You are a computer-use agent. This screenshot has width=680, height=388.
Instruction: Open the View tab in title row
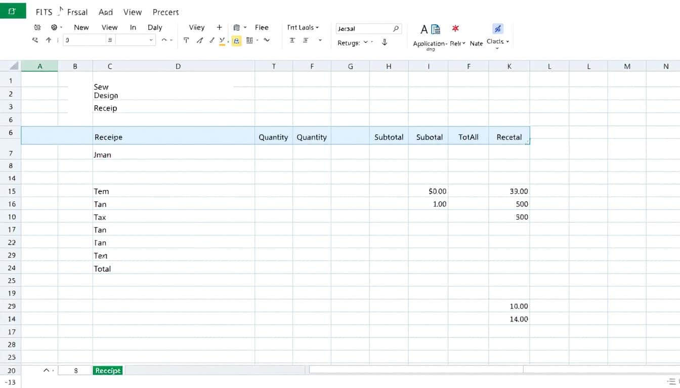(x=133, y=12)
